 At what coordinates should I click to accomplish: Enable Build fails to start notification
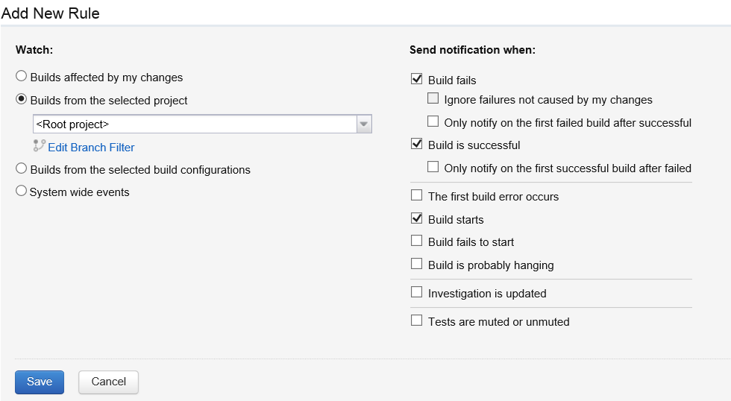[x=416, y=241]
